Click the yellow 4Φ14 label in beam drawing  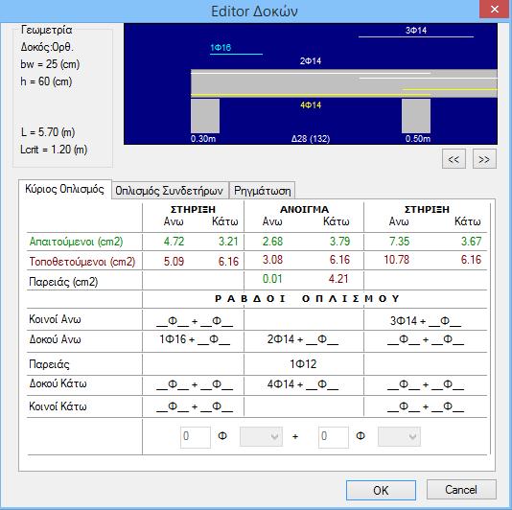(x=311, y=105)
